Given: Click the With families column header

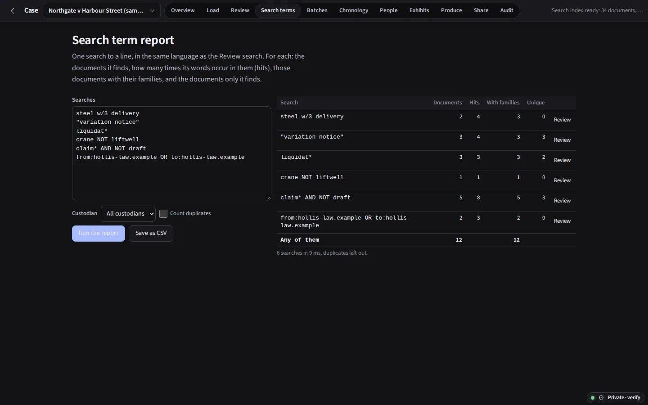Looking at the screenshot, I should pos(503,103).
